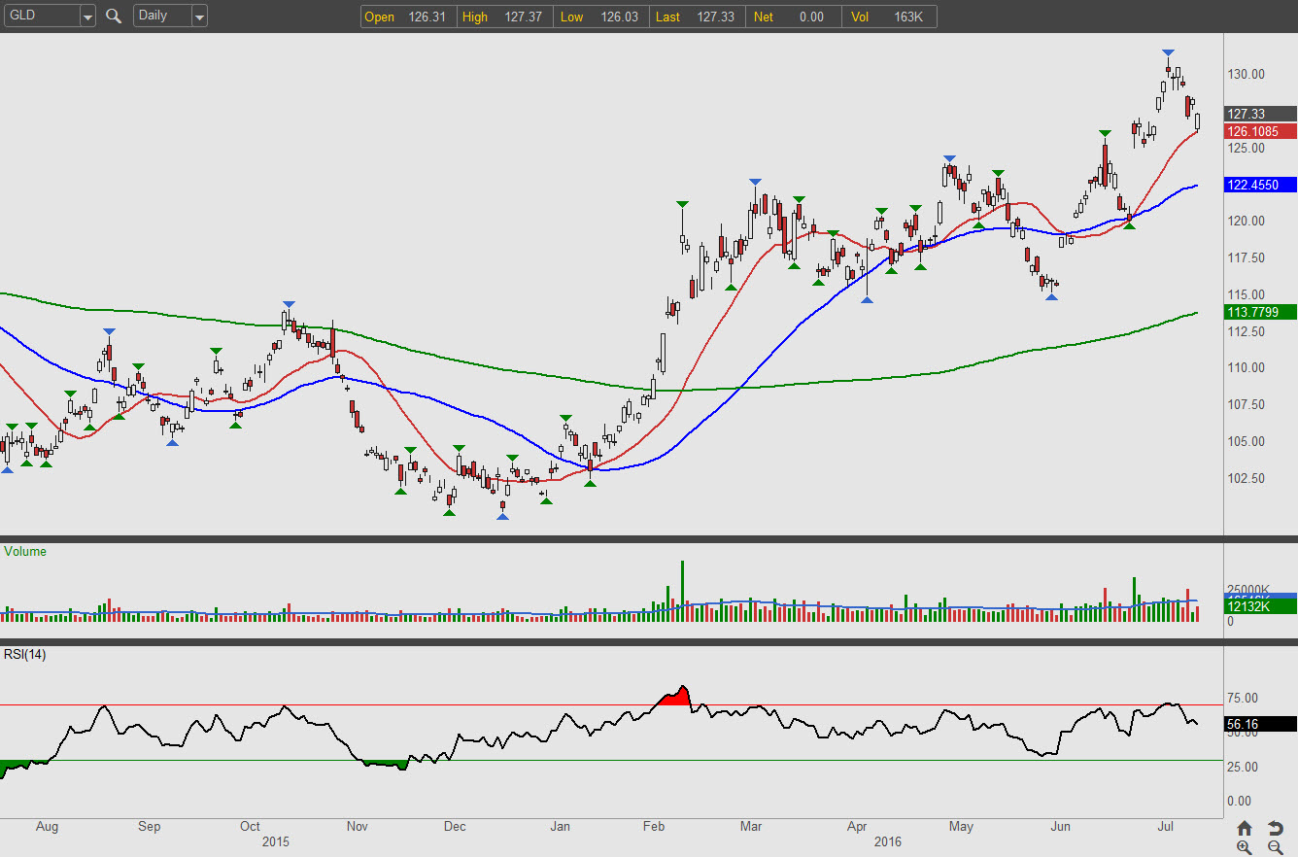Select the RSI(14) indicator label
Viewport: 1298px width, 857px height.
coord(25,654)
